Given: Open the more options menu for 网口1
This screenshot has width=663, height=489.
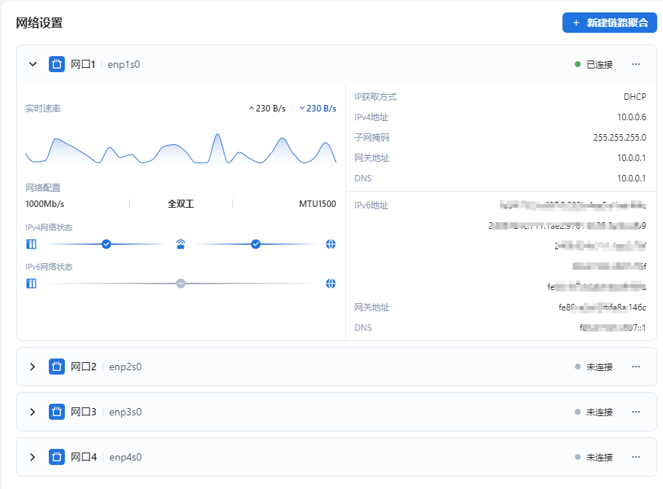Looking at the screenshot, I should 636,64.
